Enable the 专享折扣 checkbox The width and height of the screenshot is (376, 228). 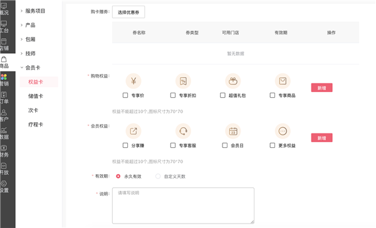click(x=173, y=95)
